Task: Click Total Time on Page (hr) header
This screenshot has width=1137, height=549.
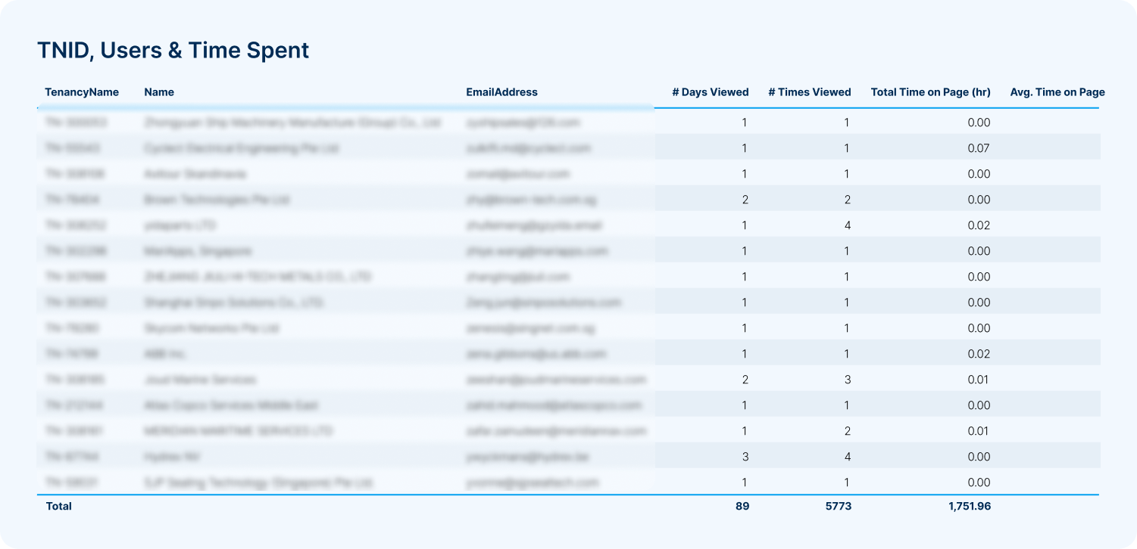Action: click(930, 92)
